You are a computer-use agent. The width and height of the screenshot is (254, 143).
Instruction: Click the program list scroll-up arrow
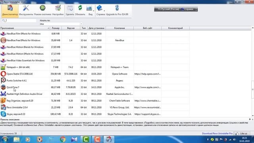coord(252,28)
